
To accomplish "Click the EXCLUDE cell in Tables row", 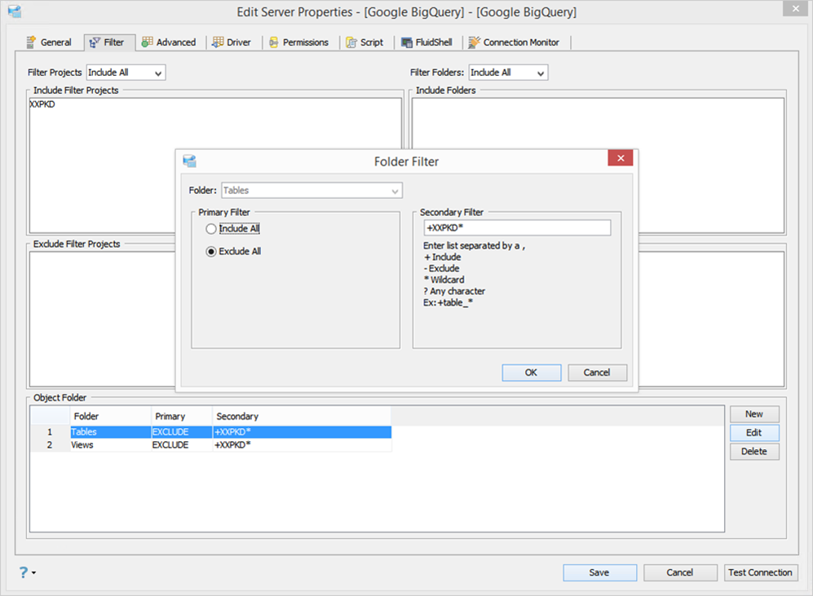I will point(182,431).
